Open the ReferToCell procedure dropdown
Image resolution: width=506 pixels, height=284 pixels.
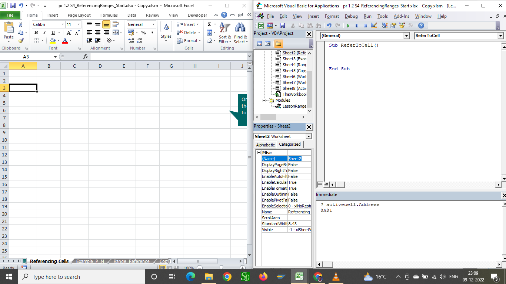point(500,35)
